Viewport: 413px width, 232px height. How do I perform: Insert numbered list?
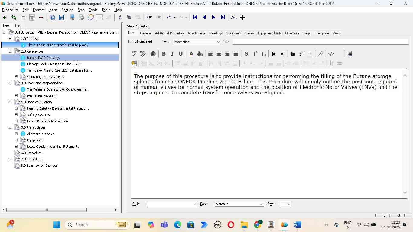(x=301, y=54)
